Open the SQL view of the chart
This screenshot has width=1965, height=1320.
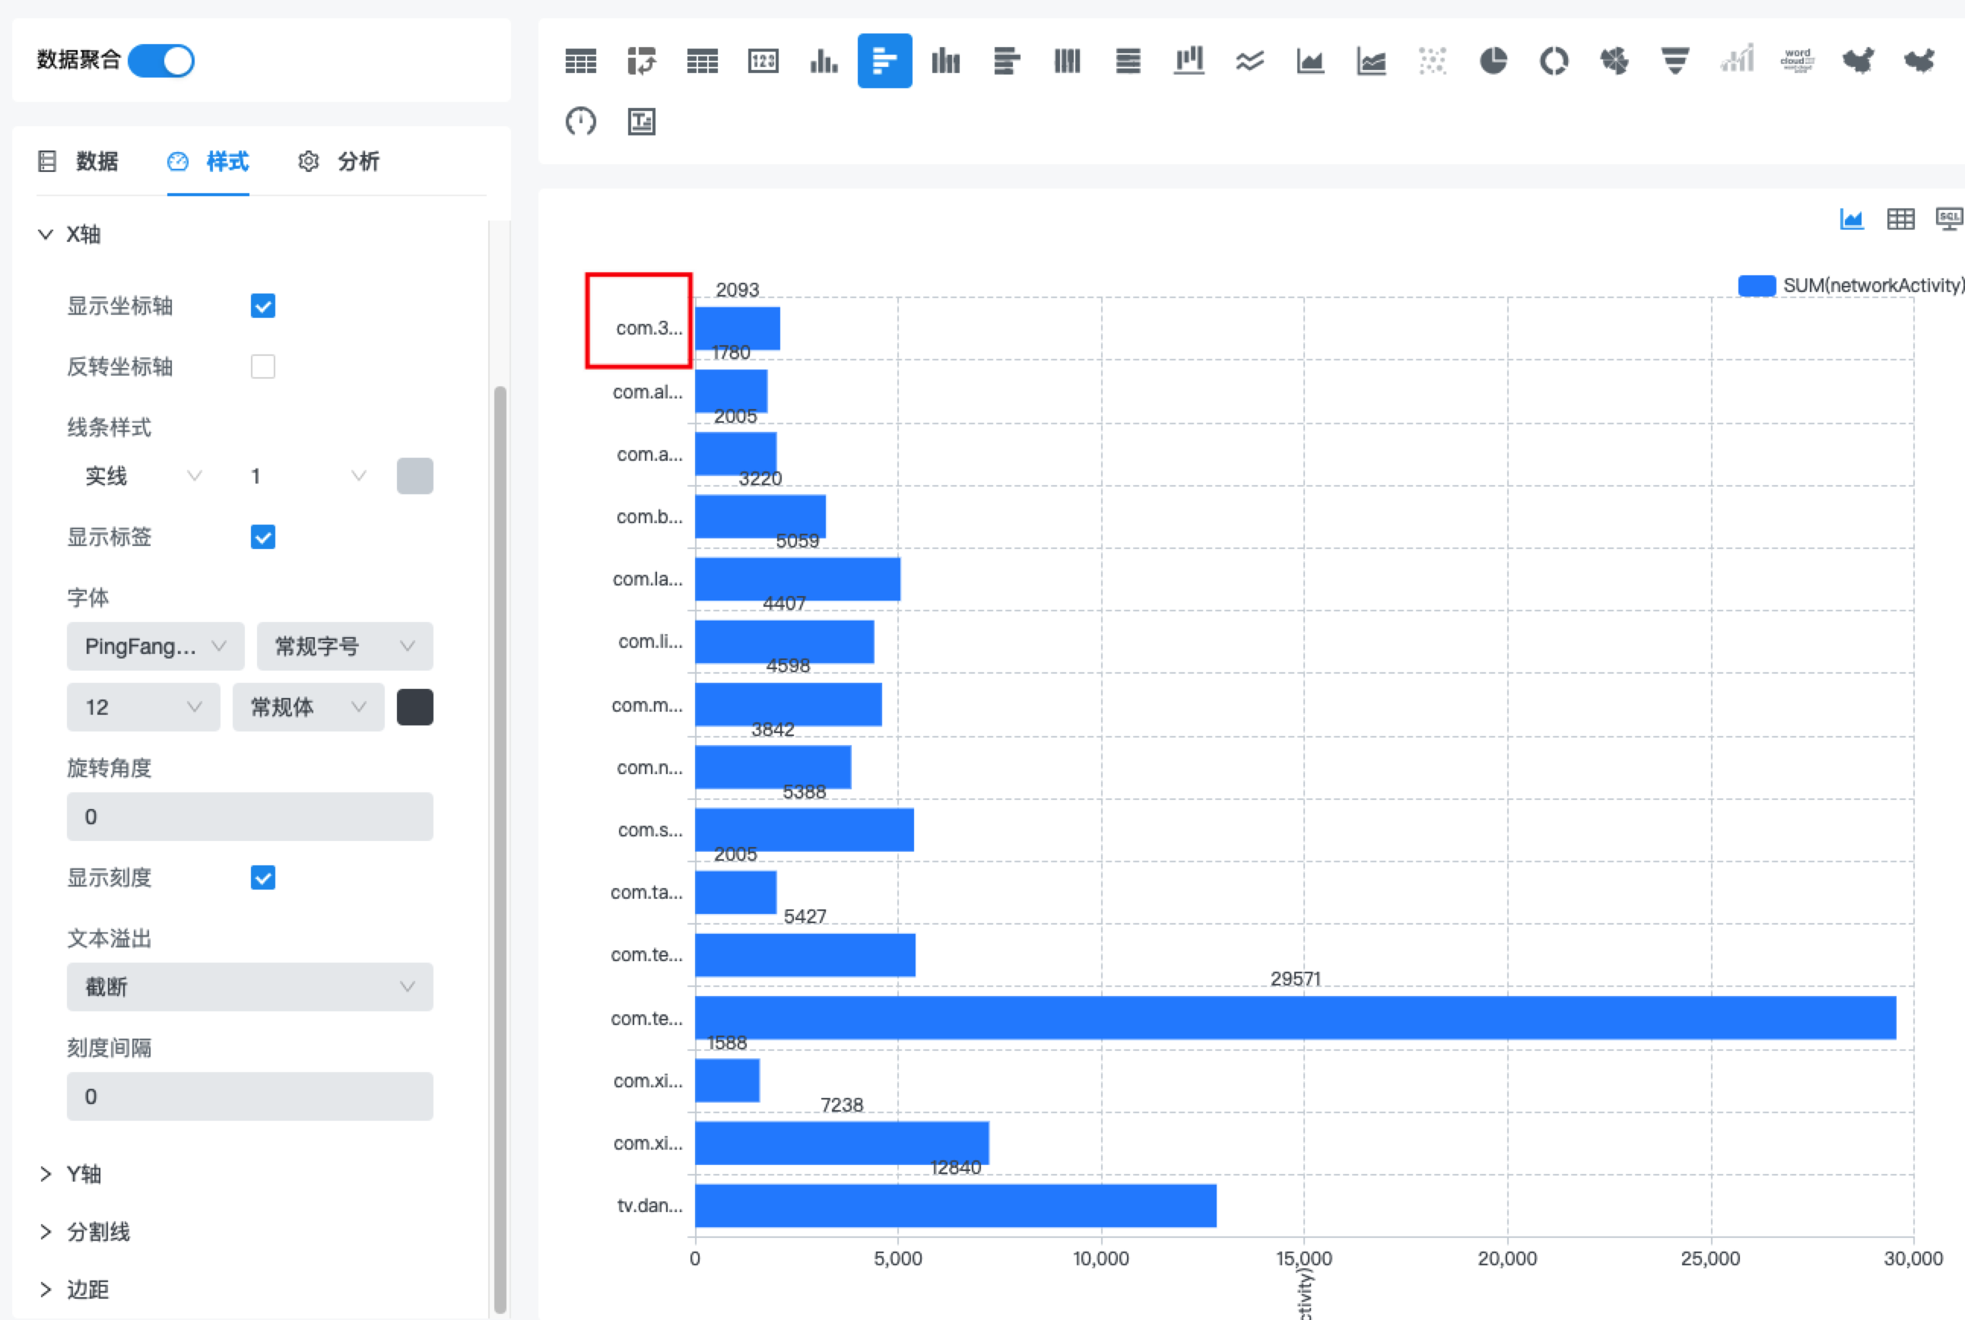pyautogui.click(x=1949, y=219)
